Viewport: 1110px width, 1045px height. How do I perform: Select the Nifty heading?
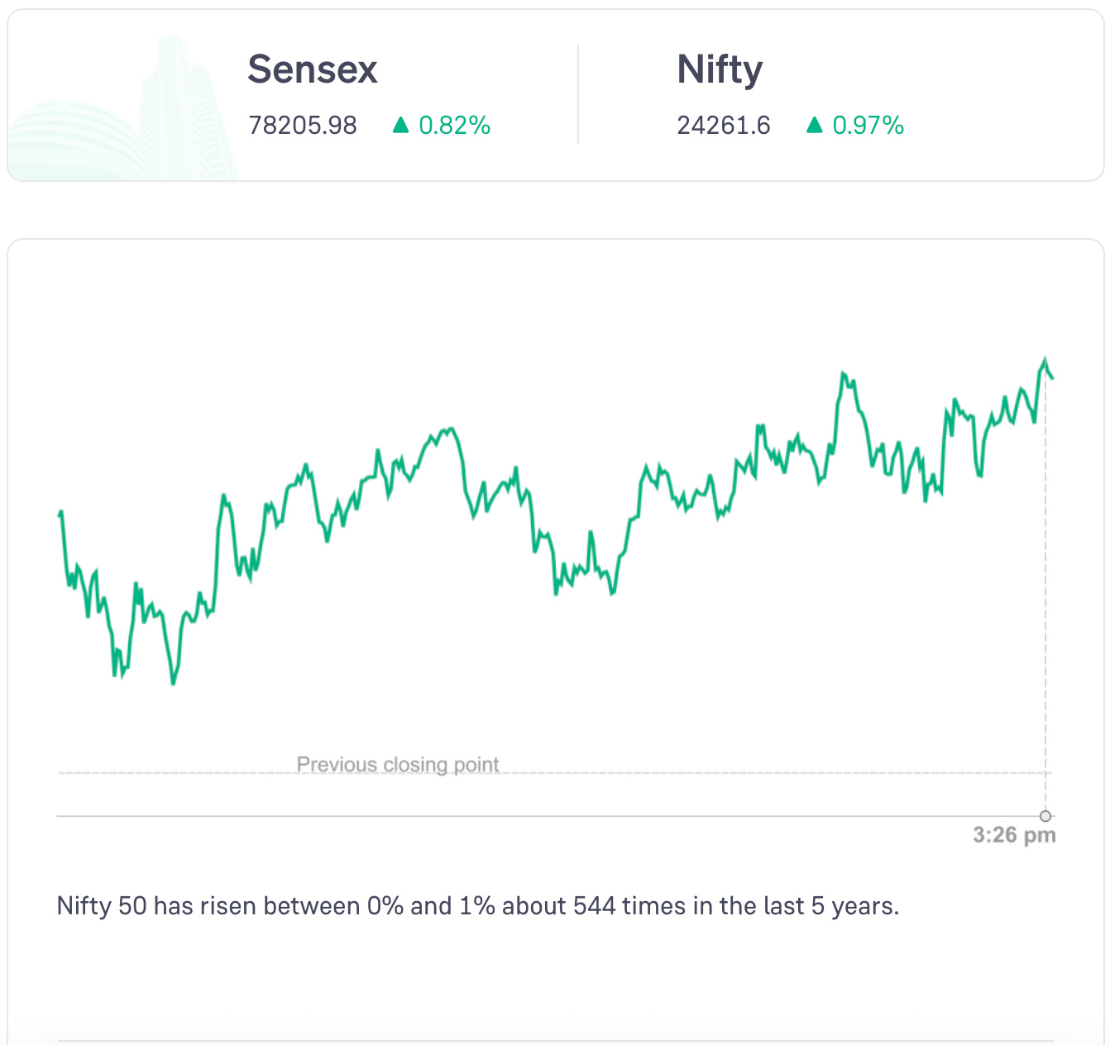tap(720, 69)
